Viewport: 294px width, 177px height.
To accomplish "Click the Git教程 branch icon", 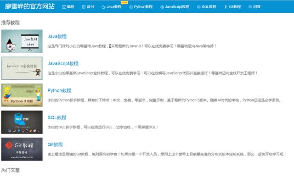I will [x=226, y=7].
